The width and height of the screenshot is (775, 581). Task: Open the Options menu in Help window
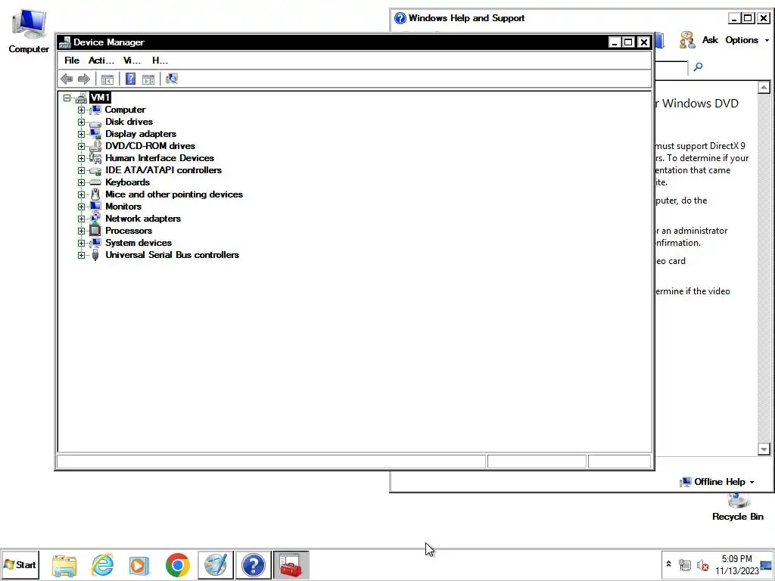coord(747,40)
